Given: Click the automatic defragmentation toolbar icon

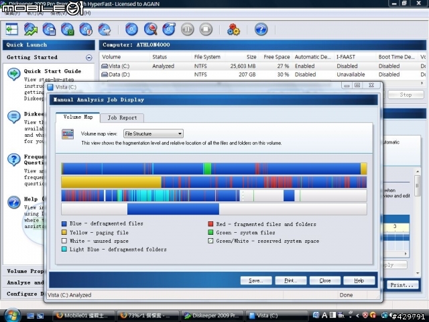Looking at the screenshot, I should point(68,30).
